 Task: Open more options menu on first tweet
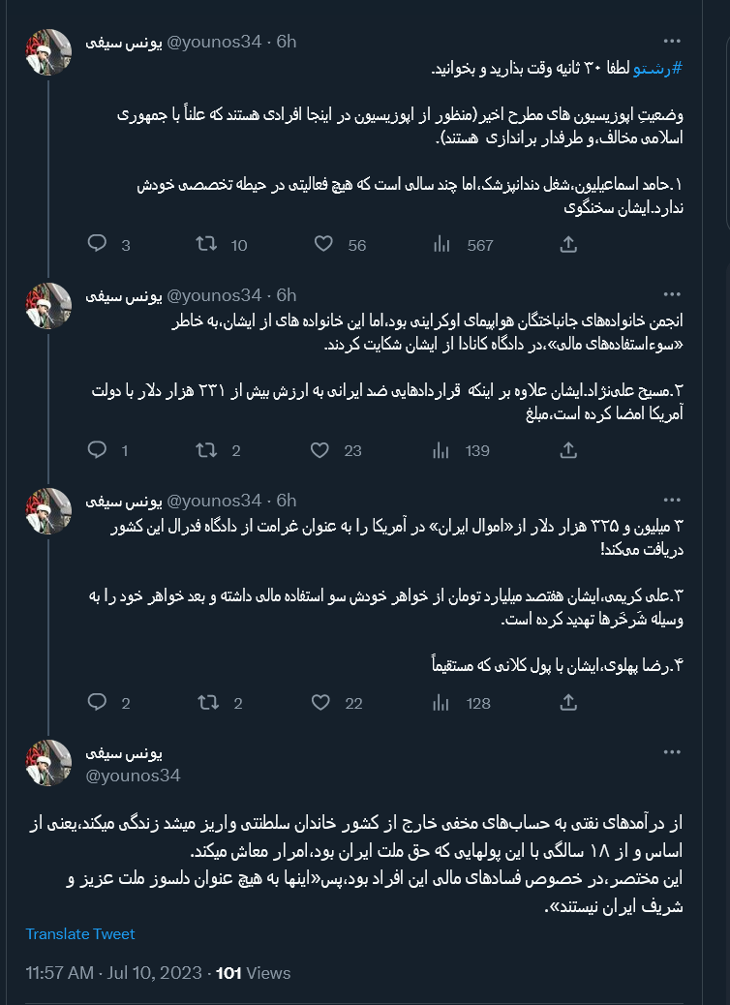tap(672, 42)
